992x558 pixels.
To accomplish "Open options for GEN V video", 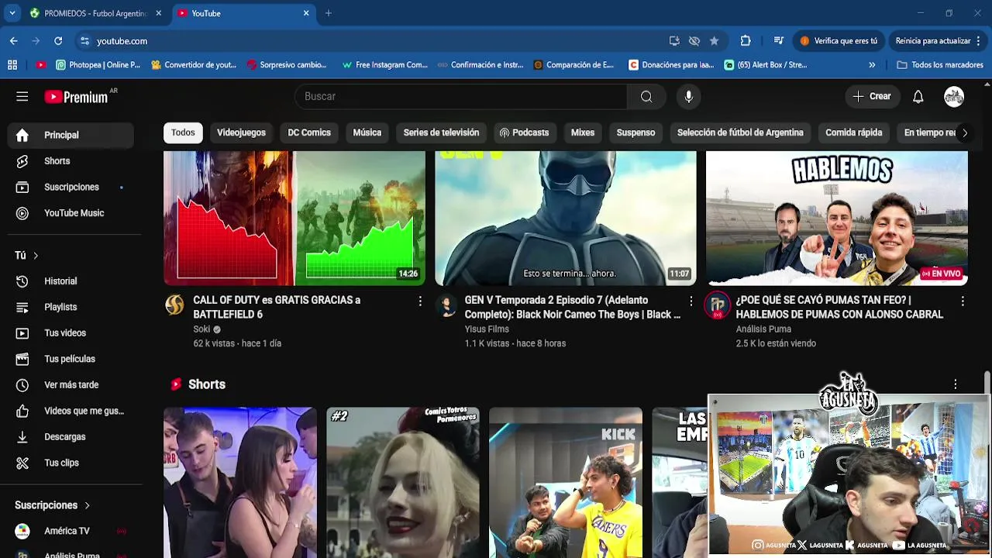I will pyautogui.click(x=691, y=301).
